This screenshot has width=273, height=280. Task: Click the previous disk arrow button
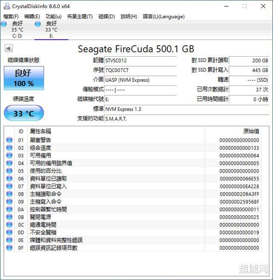pyautogui.click(x=9, y=49)
